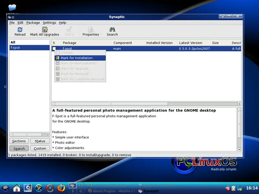Switch to virtual desktop 1 pager

click(x=73, y=185)
